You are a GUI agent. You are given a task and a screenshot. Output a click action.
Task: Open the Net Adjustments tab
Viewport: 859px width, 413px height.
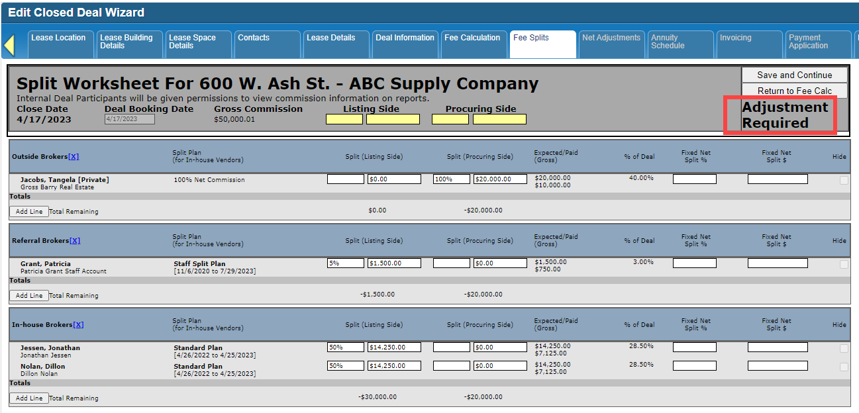[x=611, y=44]
